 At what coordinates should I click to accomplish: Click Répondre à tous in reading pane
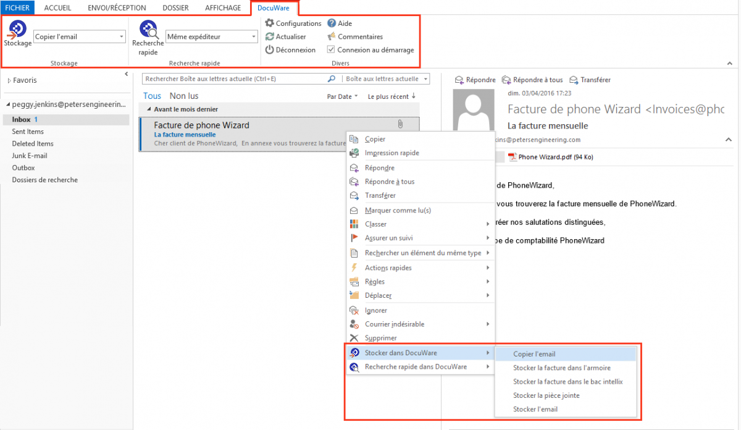pyautogui.click(x=532, y=80)
